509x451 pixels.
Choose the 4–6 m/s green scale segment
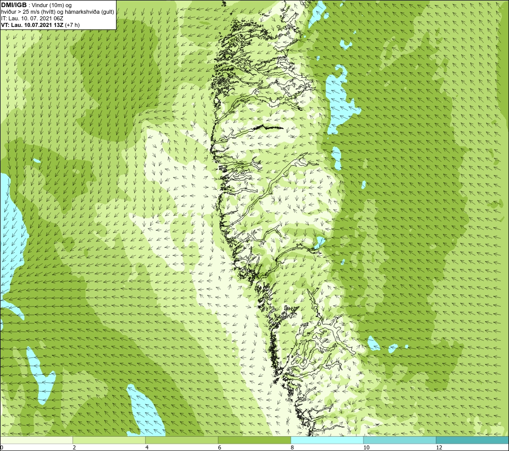tap(182, 440)
